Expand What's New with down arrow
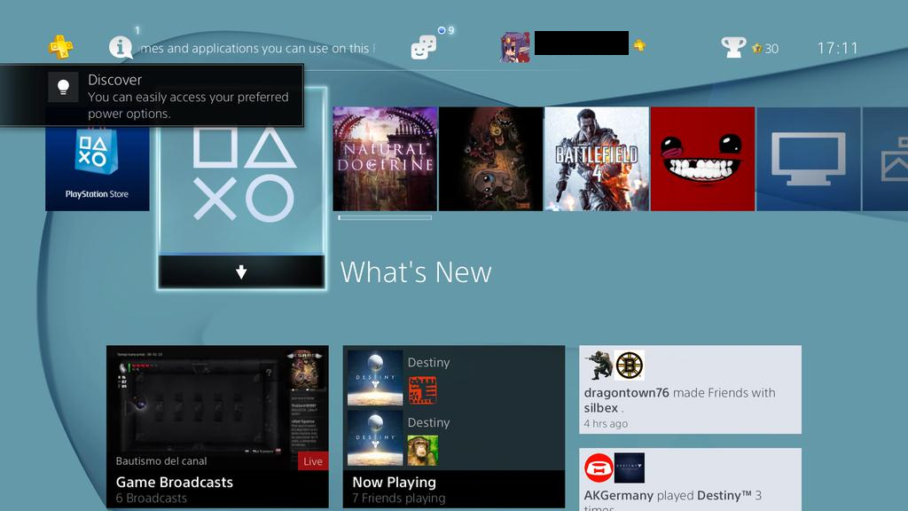Screen dimensions: 908x511 pyautogui.click(x=241, y=271)
